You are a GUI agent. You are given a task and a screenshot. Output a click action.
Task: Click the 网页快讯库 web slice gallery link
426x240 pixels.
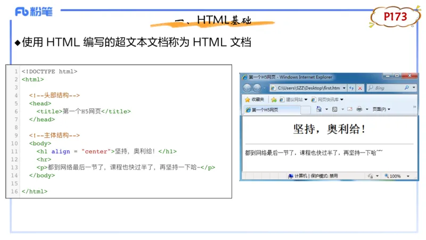pyautogui.click(x=327, y=100)
